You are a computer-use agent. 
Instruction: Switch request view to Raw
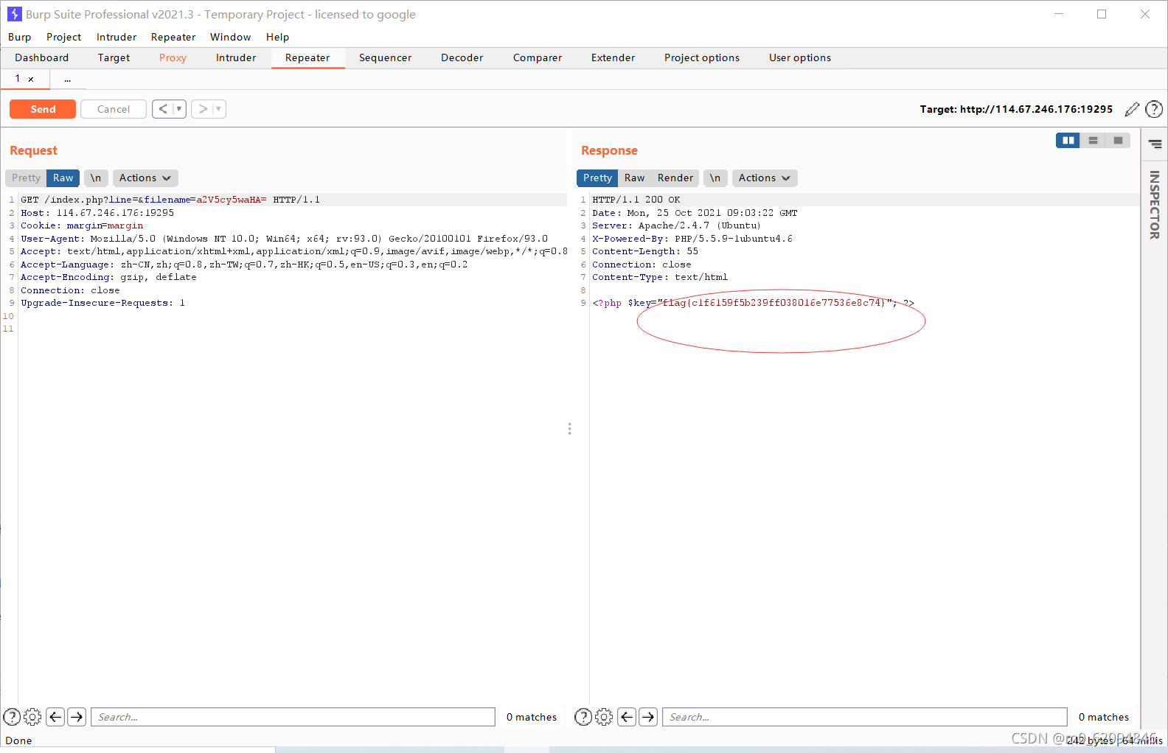pos(63,178)
